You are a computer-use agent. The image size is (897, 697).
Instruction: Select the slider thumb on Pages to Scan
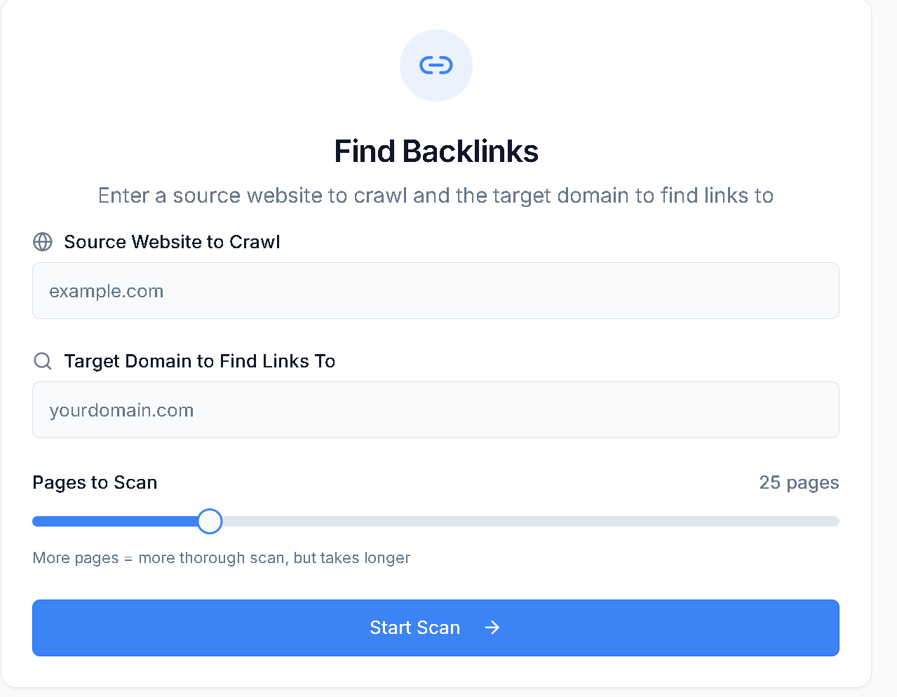click(x=209, y=521)
